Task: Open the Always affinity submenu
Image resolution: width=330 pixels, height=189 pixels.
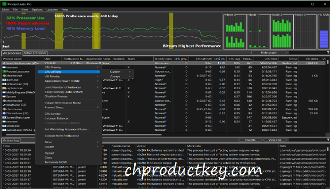Action: [x=117, y=77]
